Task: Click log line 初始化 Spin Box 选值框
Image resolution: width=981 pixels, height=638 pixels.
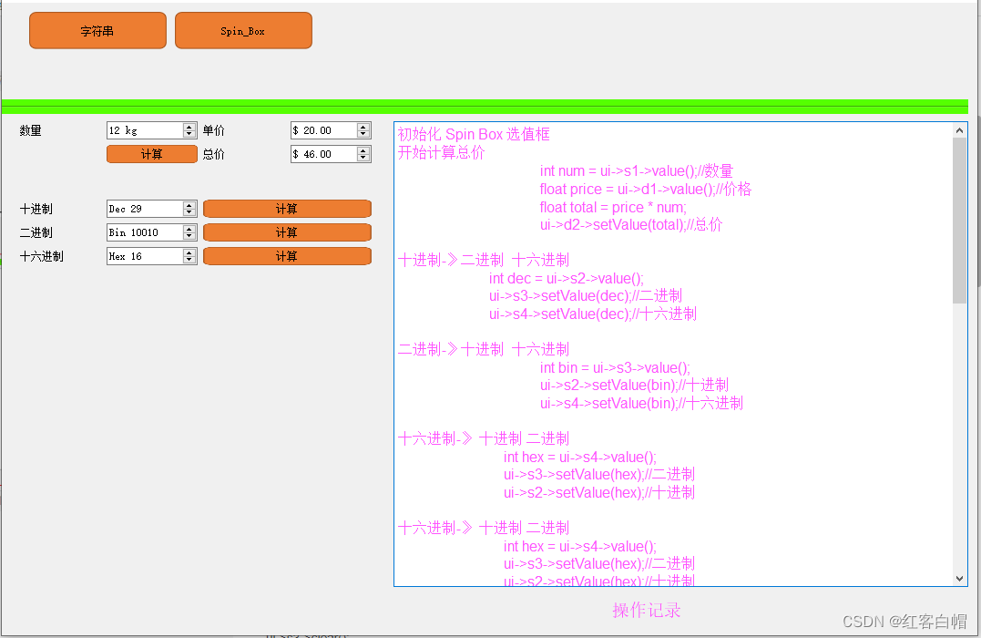Action: (x=474, y=134)
